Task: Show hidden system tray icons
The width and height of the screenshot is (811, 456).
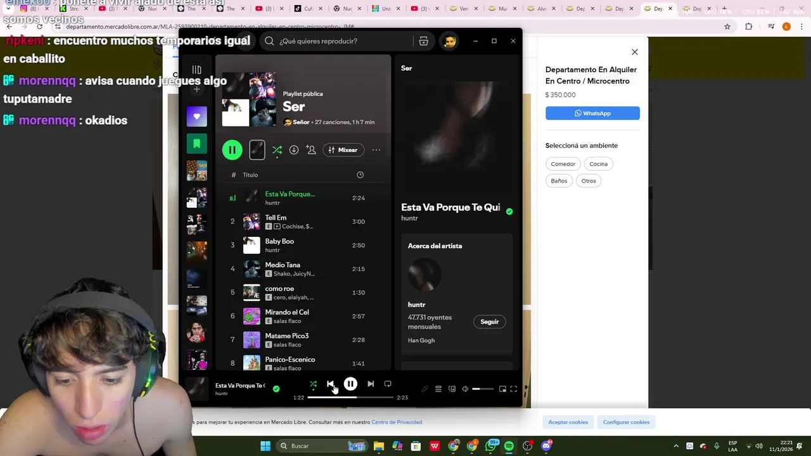Action: click(676, 446)
